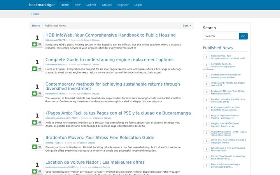This screenshot has height=175, width=280.
Task: Click Discuss on the engine replacement story
Action: (x=96, y=65)
